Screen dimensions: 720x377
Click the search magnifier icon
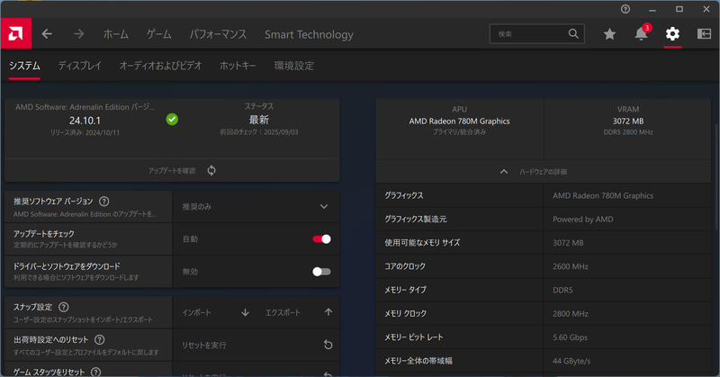pyautogui.click(x=573, y=33)
